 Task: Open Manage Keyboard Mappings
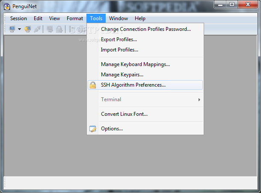145,64
